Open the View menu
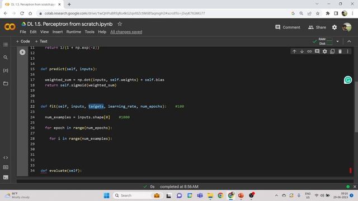 (45, 32)
